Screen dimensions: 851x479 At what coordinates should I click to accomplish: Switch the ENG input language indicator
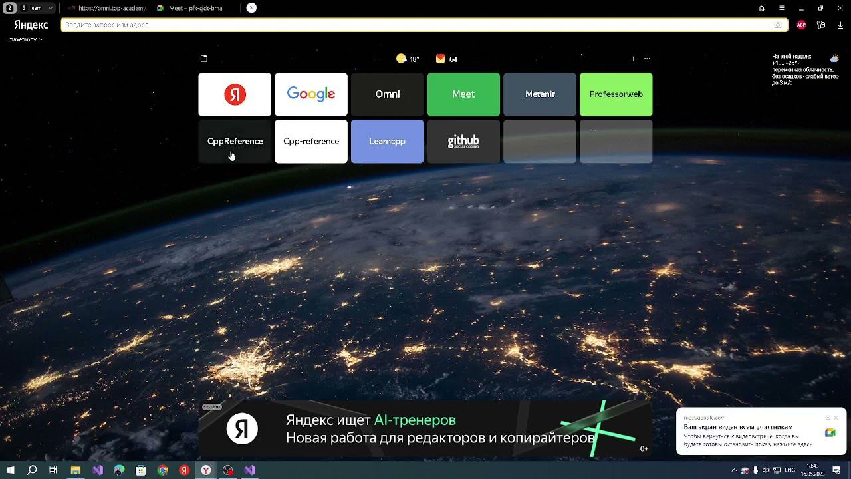[x=790, y=470]
